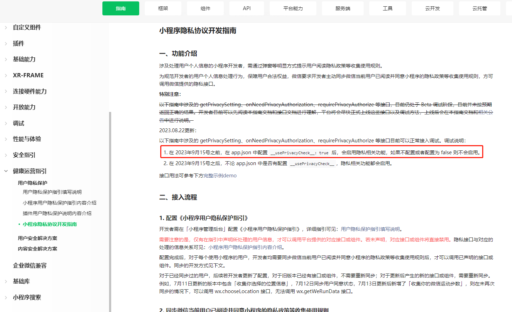The image size is (512, 312).
Task: Open 调试 sidebar section
Action: 19,123
